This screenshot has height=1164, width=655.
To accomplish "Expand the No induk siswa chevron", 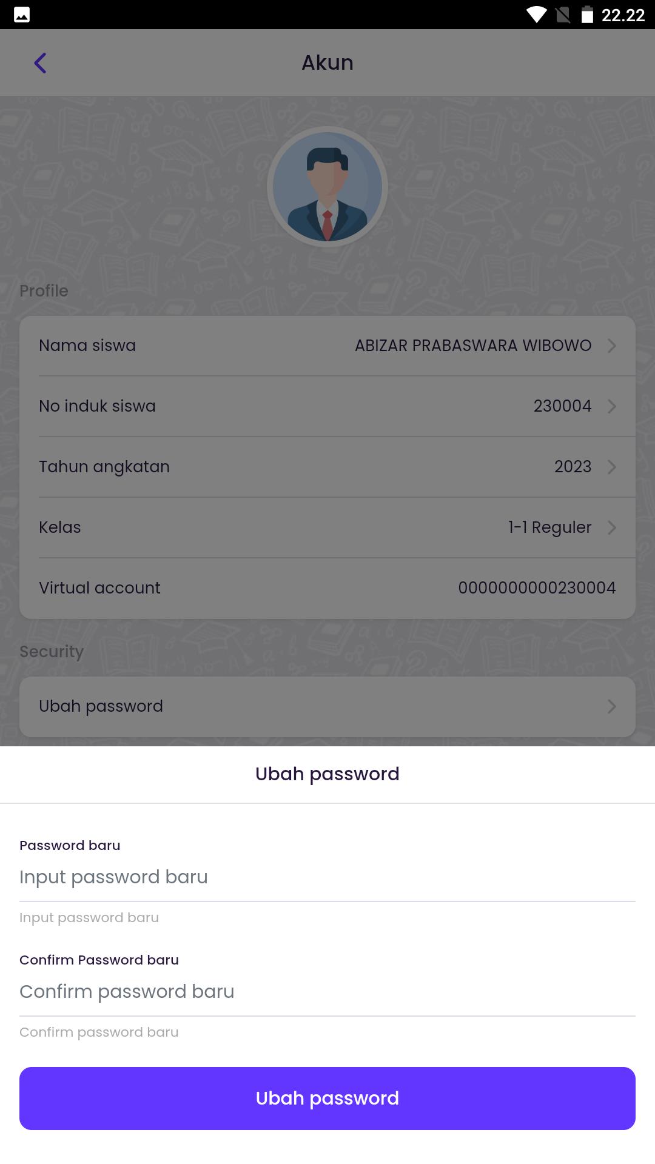I will click(612, 406).
